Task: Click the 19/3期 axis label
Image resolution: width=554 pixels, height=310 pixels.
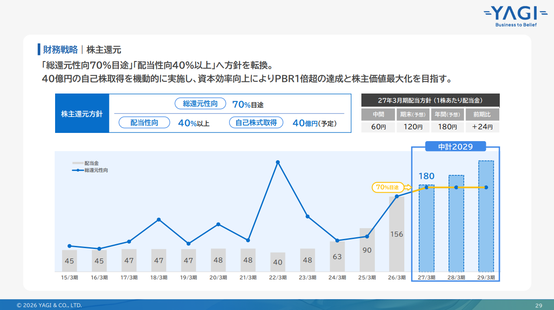Action: pos(188,278)
